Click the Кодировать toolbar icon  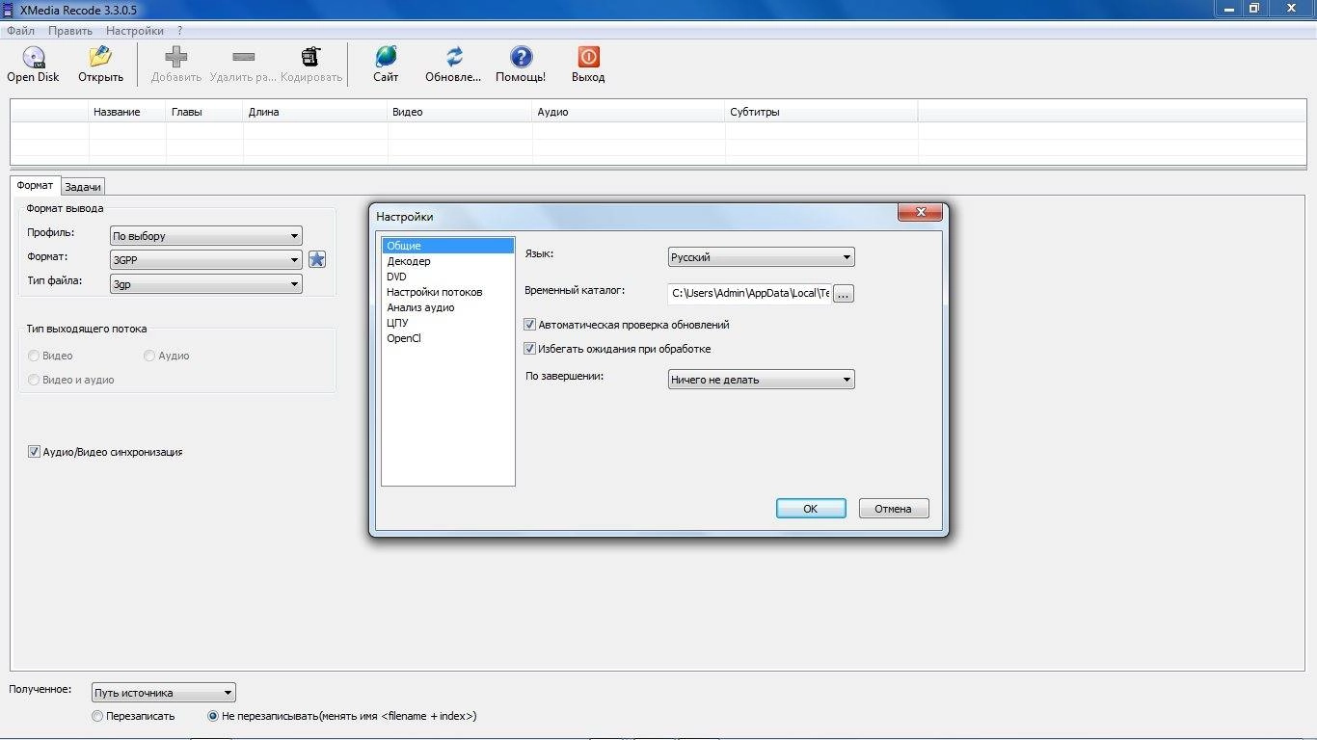click(310, 58)
